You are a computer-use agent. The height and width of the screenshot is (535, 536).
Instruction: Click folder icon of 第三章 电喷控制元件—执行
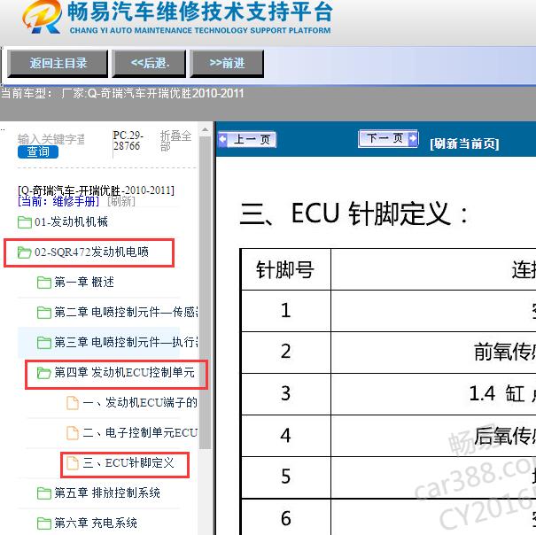click(x=44, y=343)
